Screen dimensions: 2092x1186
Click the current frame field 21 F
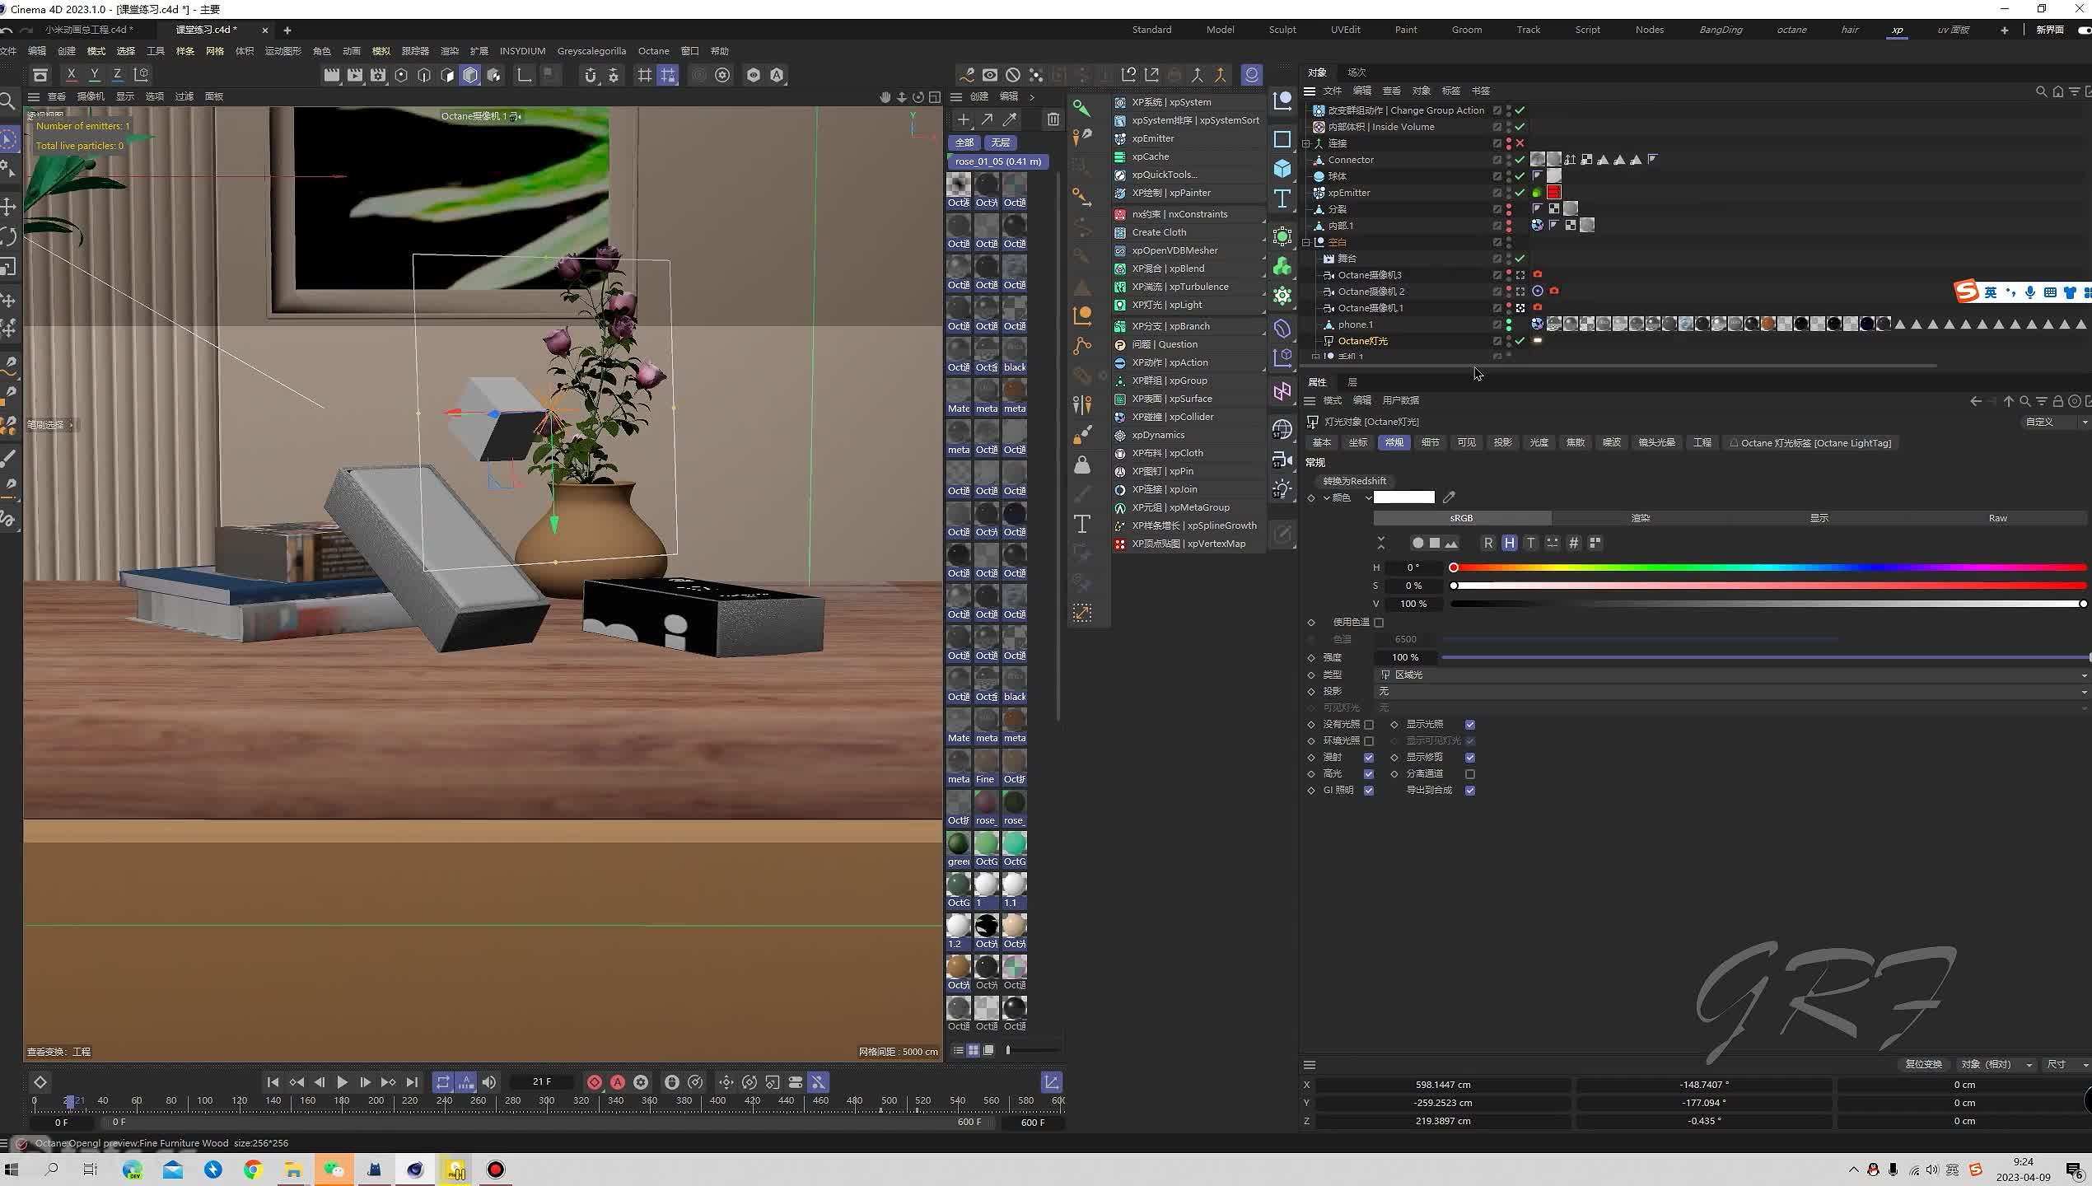pyautogui.click(x=542, y=1081)
